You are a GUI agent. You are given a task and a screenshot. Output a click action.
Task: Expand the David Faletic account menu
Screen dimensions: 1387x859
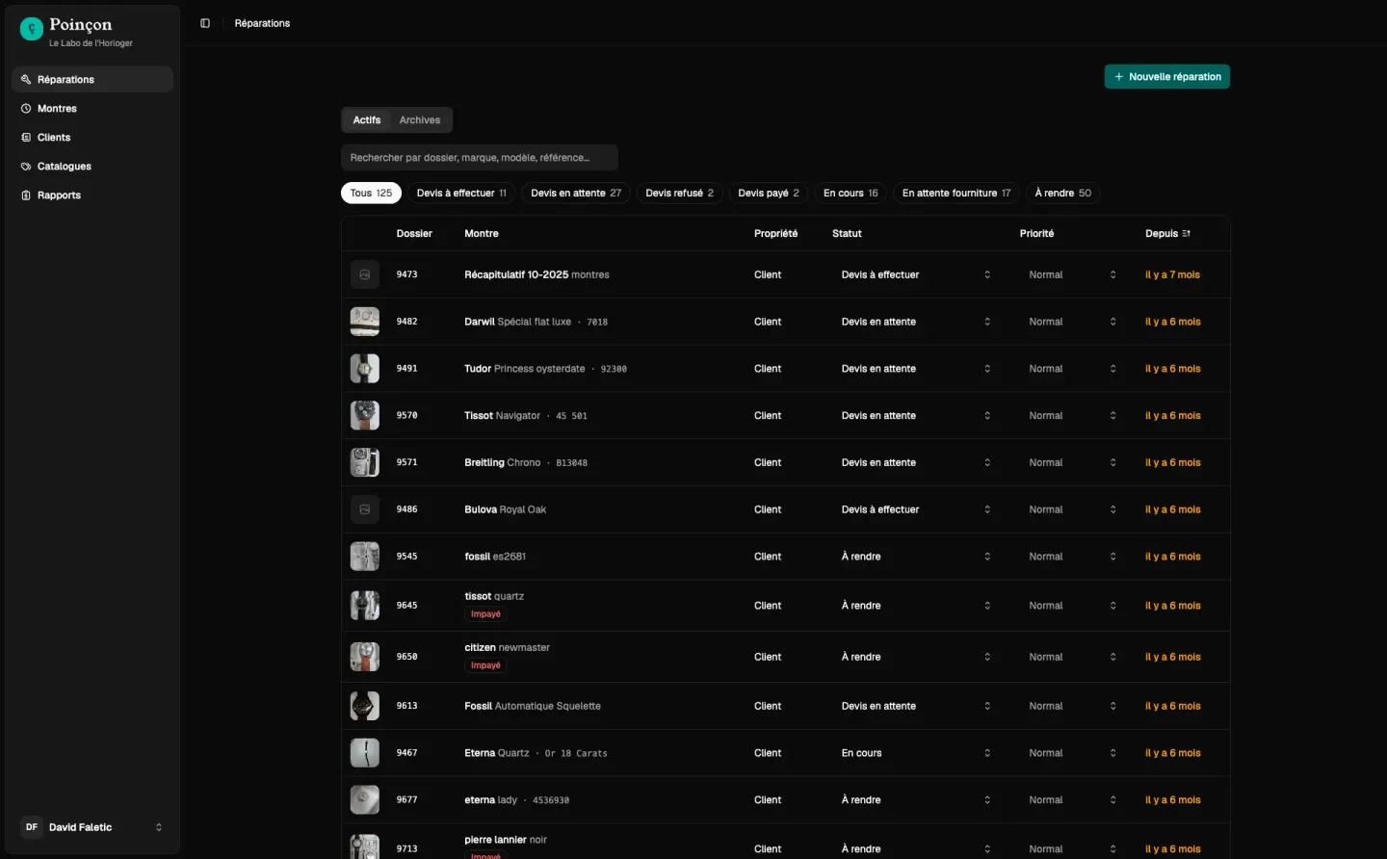coord(92,827)
